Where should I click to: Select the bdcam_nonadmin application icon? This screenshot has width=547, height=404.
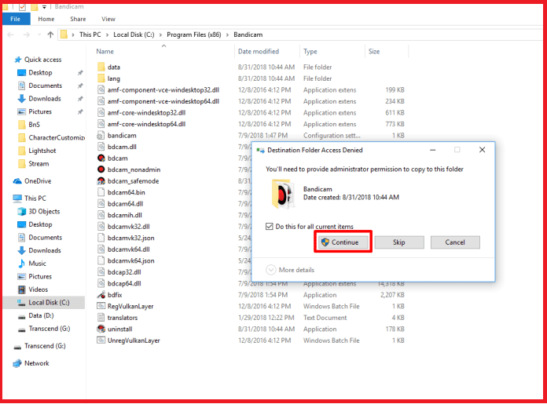tap(101, 169)
